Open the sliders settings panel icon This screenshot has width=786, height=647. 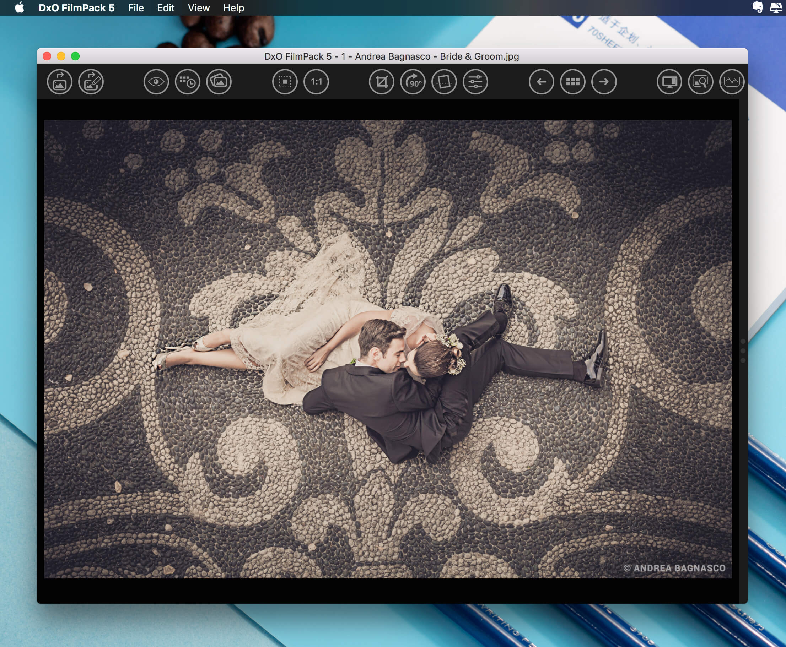coord(475,82)
